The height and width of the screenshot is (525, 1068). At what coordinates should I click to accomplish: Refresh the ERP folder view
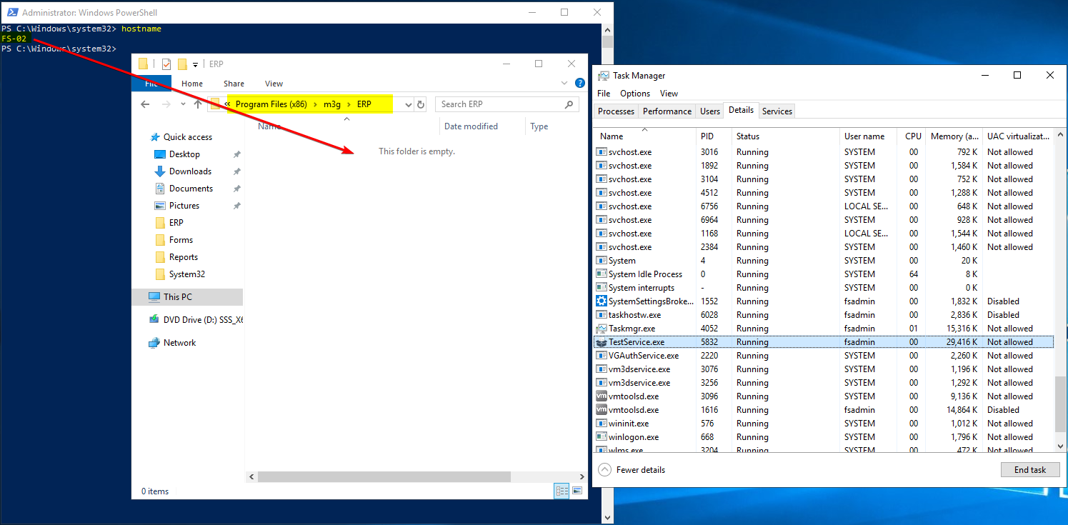click(x=421, y=104)
